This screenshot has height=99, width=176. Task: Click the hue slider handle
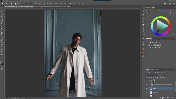159,11
